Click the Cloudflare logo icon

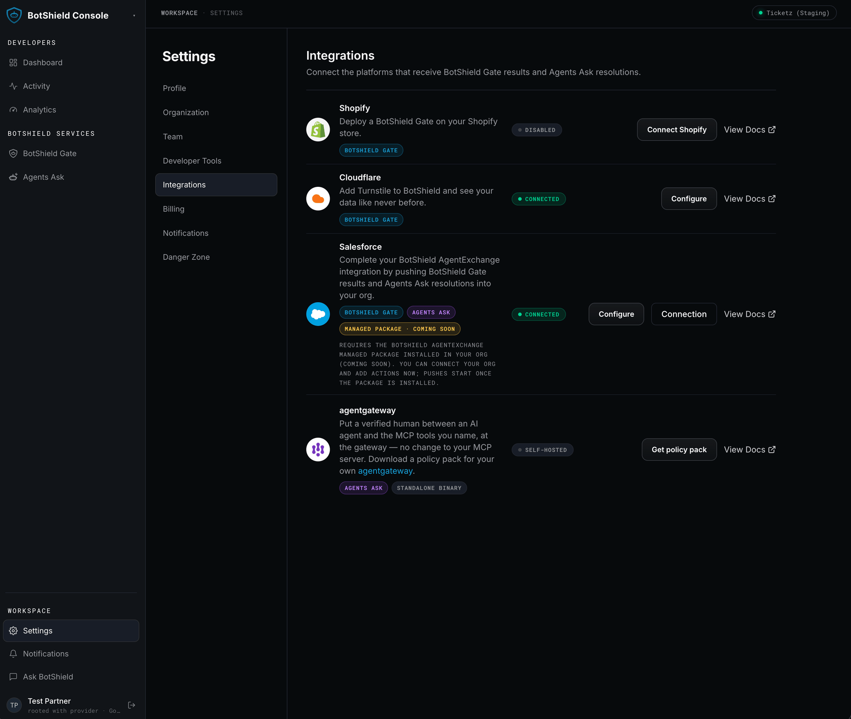[318, 198]
